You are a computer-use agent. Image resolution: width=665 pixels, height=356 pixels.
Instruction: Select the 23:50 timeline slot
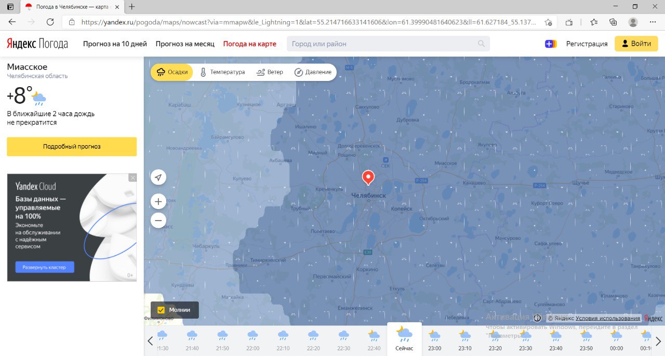pyautogui.click(x=586, y=340)
